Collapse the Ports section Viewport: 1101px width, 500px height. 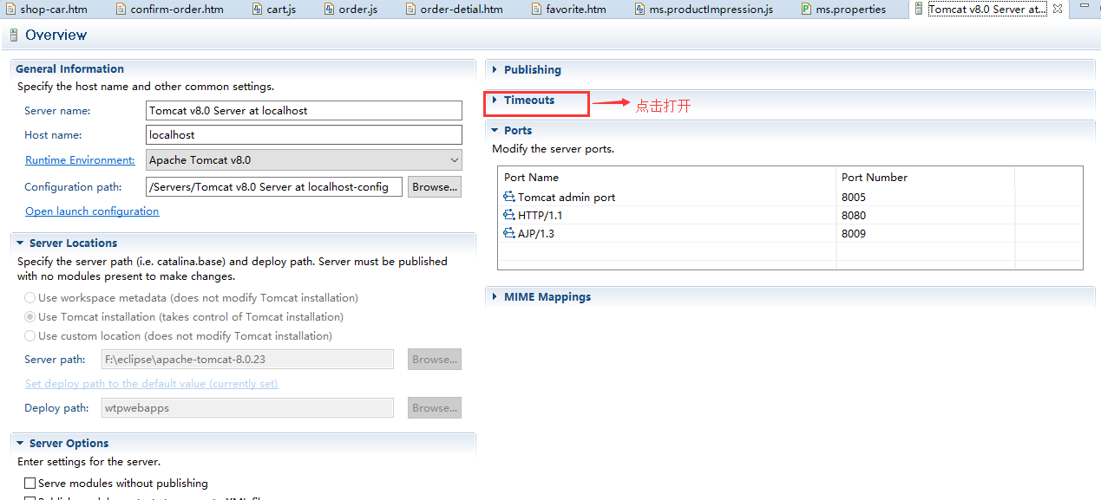pyautogui.click(x=495, y=131)
